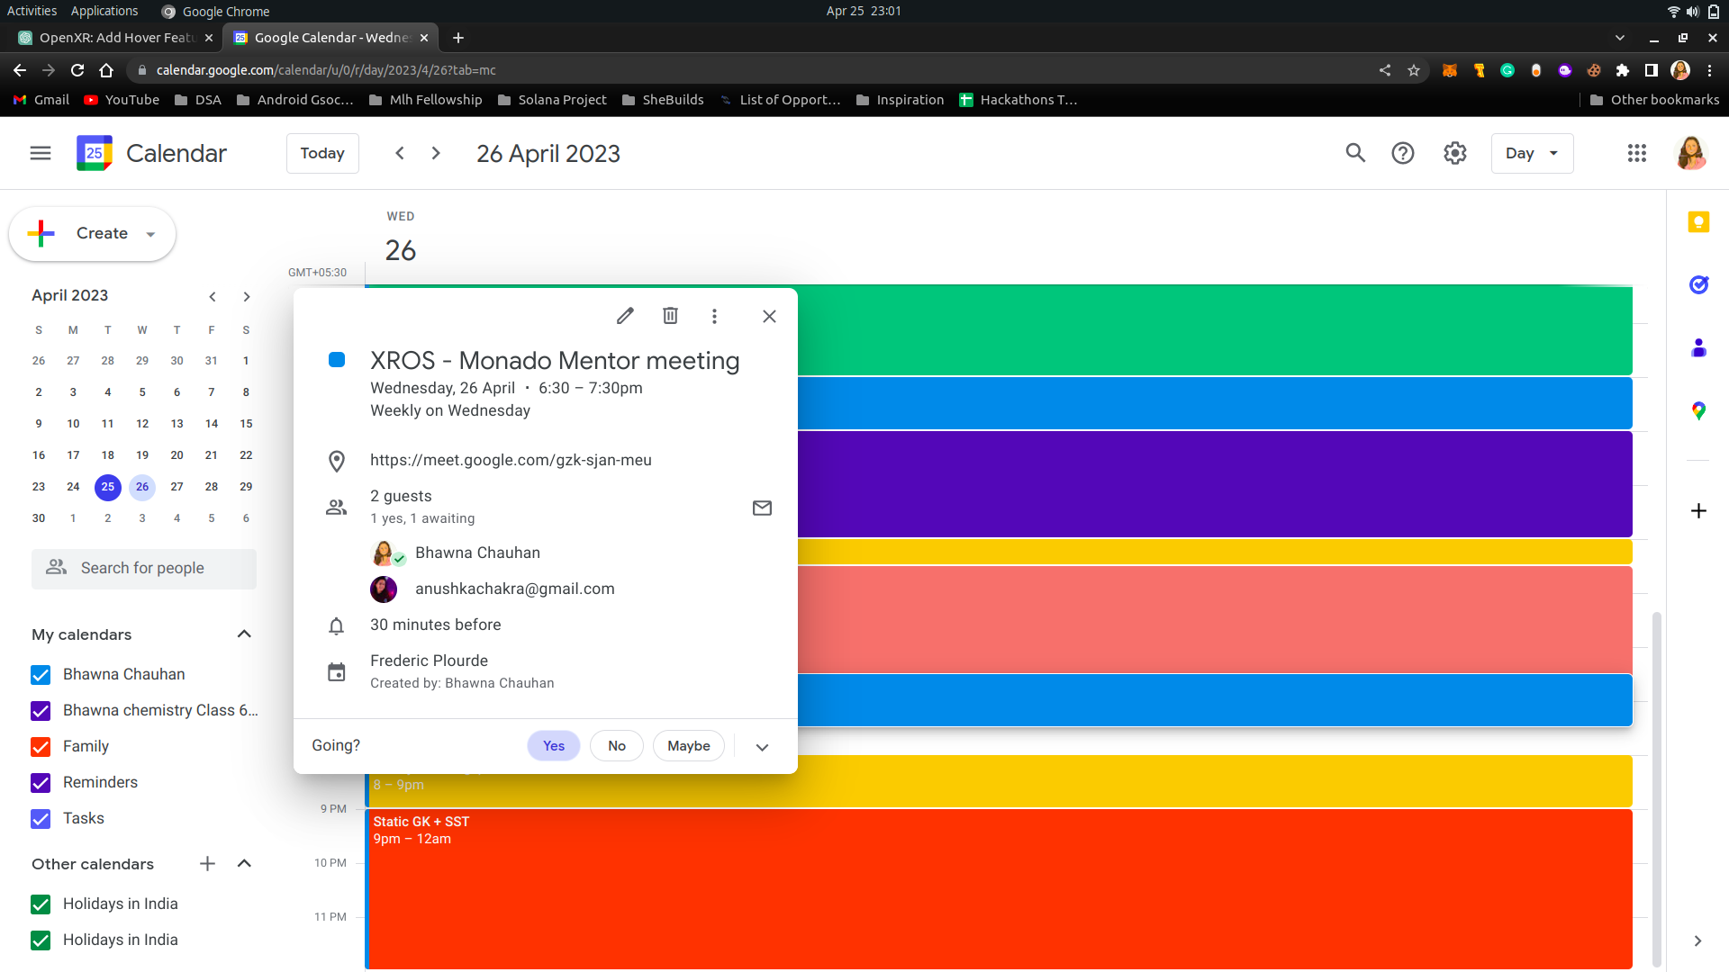Screen dimensions: 1729x972
Task: Click the Today button
Action: (x=322, y=153)
